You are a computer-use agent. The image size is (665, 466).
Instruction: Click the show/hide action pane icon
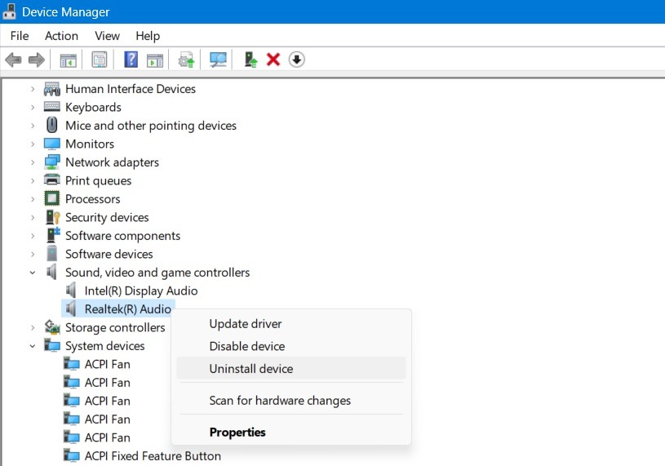[155, 60]
